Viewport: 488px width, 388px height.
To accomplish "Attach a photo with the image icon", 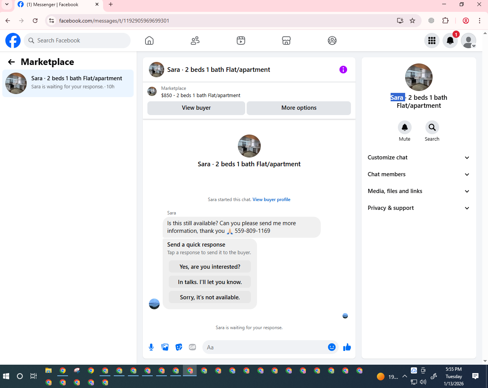I will [x=165, y=347].
